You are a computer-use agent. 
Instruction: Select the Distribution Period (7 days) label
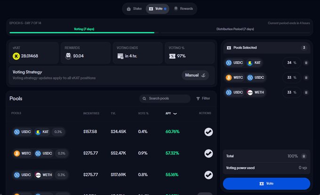click(235, 29)
